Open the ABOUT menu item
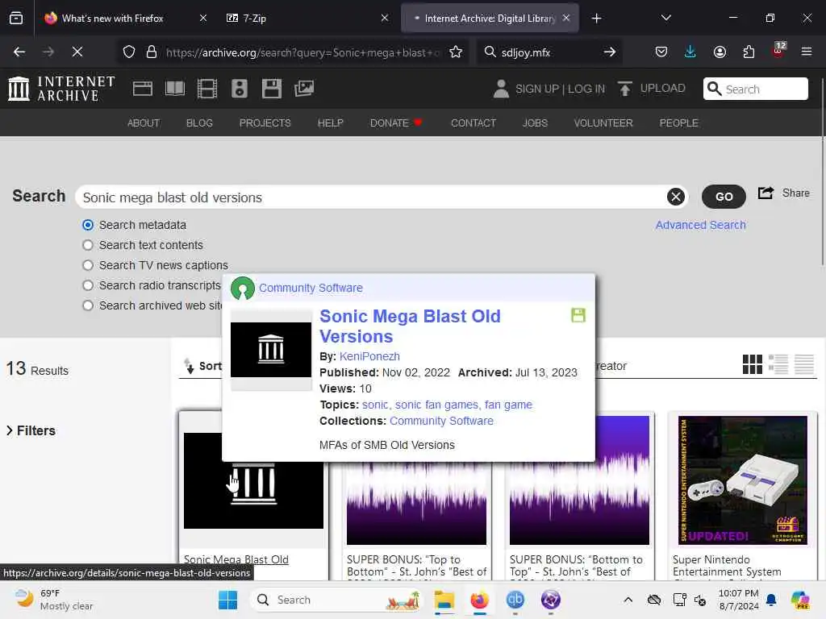 tap(144, 123)
